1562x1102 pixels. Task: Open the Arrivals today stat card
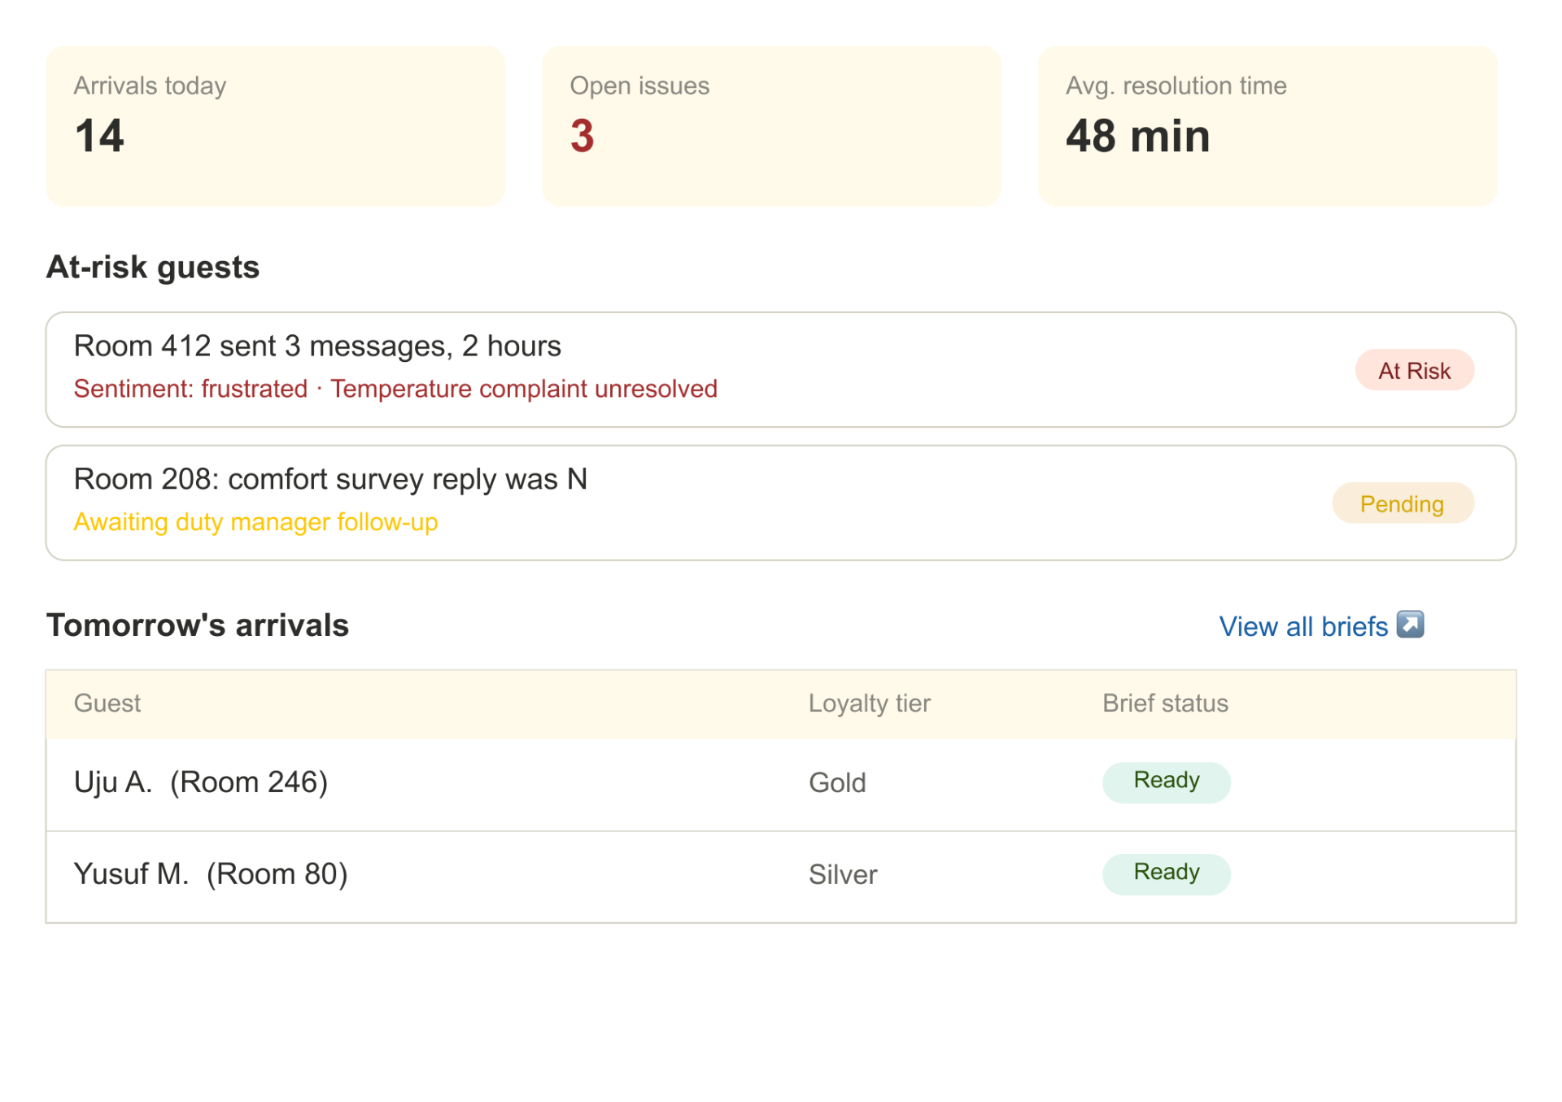[275, 126]
